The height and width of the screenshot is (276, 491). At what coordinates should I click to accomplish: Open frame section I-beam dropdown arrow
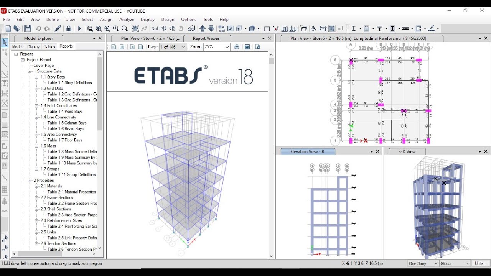click(360, 29)
